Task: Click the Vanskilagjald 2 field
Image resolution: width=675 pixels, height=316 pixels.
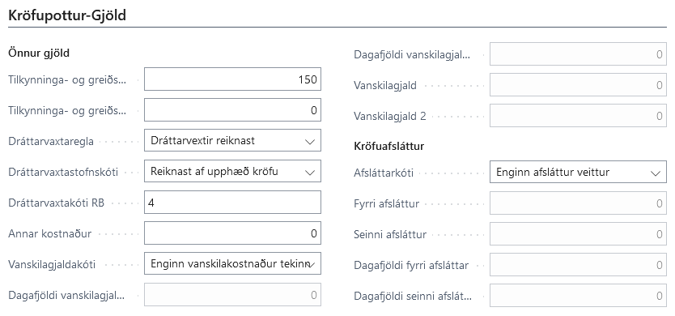Action: (578, 116)
